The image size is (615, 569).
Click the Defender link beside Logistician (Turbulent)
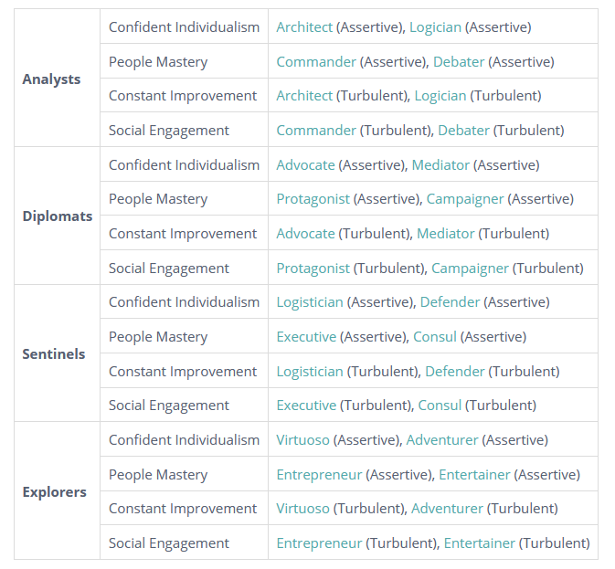455,372
